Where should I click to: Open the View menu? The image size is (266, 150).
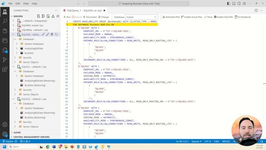pos(26,3)
